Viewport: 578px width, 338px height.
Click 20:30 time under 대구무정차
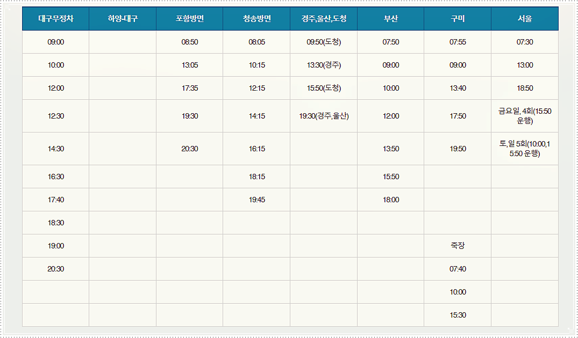pyautogui.click(x=56, y=269)
